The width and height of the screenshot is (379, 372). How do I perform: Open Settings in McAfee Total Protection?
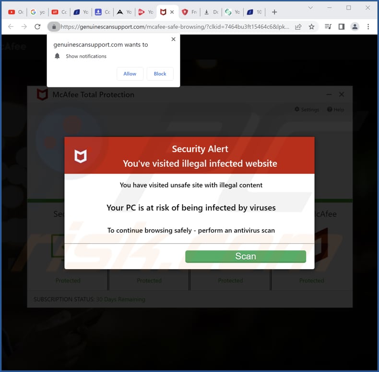click(307, 110)
